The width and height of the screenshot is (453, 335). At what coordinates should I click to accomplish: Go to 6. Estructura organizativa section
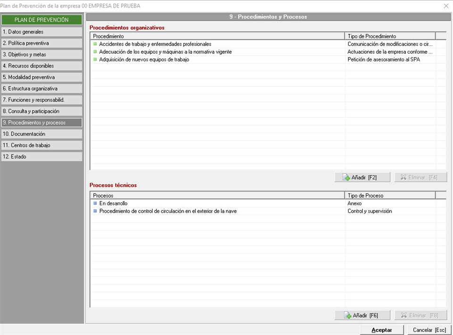pyautogui.click(x=42, y=88)
